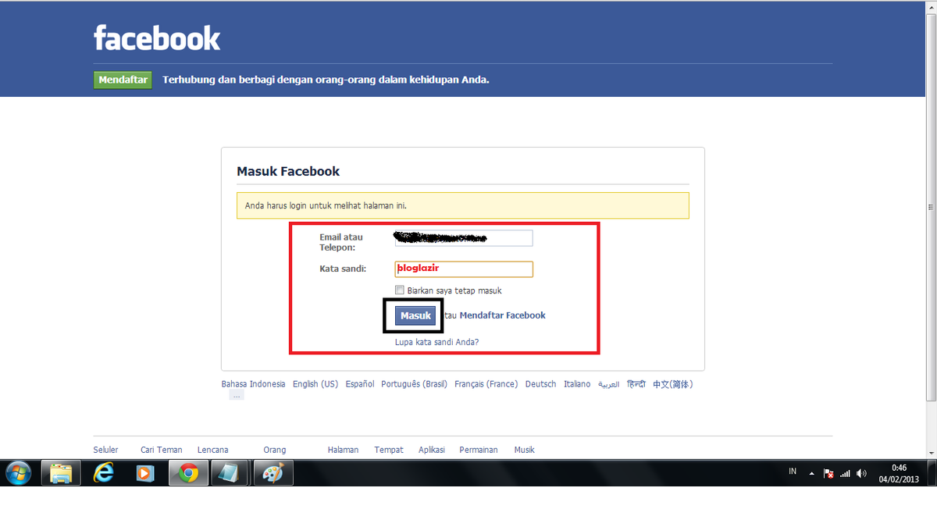Image resolution: width=937 pixels, height=527 pixels.
Task: Show hidden system tray icons
Action: pyautogui.click(x=811, y=473)
